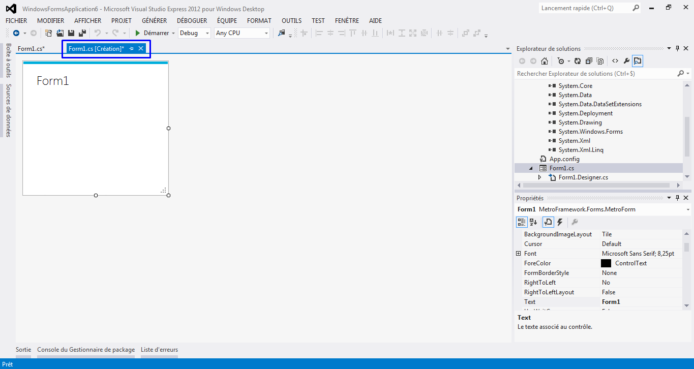Start debugging with the Démarrer button
694x369 pixels.
[152, 33]
